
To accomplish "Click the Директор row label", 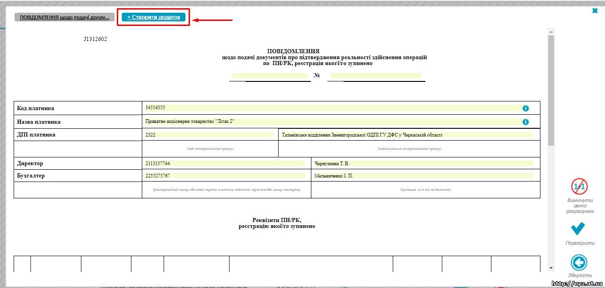I will (30, 163).
